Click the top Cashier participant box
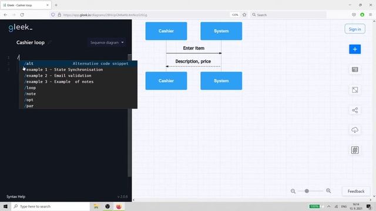 [166, 31]
